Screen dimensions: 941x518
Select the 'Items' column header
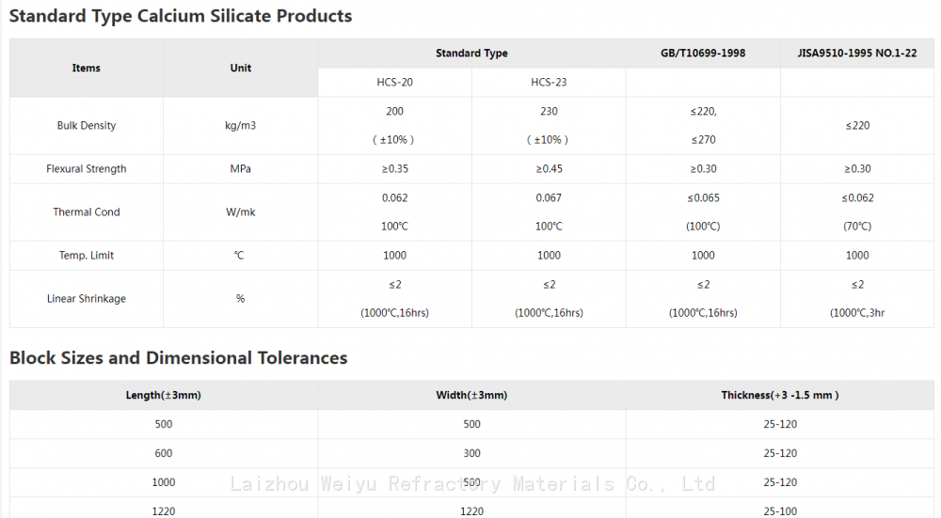coord(87,68)
